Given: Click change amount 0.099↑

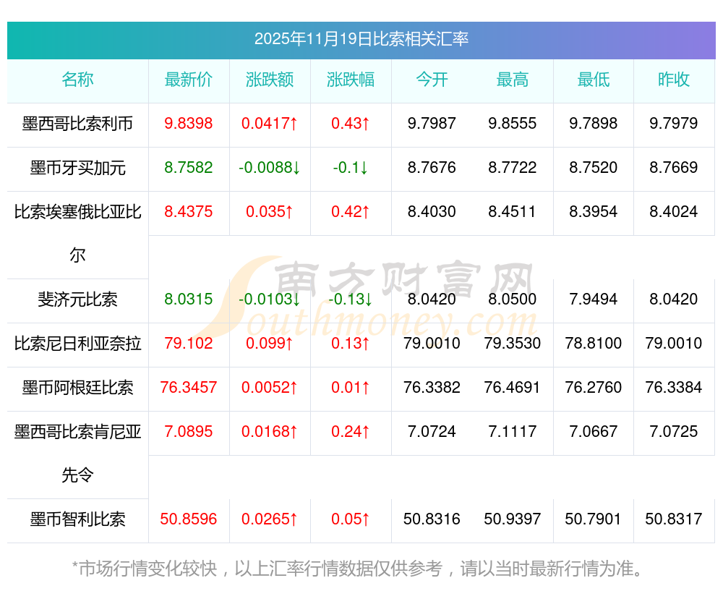Looking at the screenshot, I should point(269,344).
